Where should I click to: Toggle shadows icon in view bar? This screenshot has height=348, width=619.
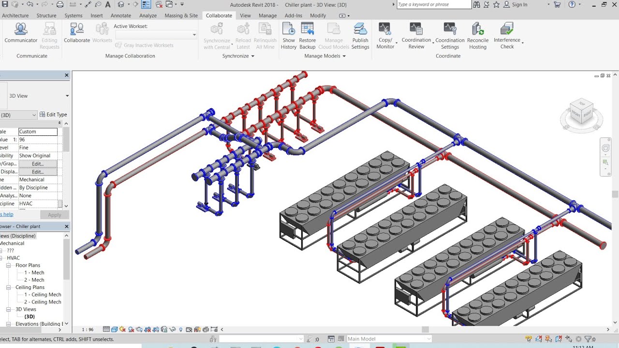click(x=131, y=330)
